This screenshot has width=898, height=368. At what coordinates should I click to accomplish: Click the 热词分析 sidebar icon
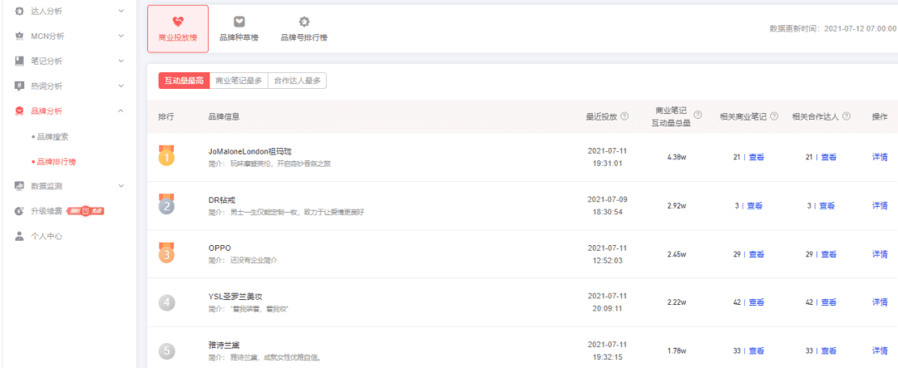click(19, 86)
